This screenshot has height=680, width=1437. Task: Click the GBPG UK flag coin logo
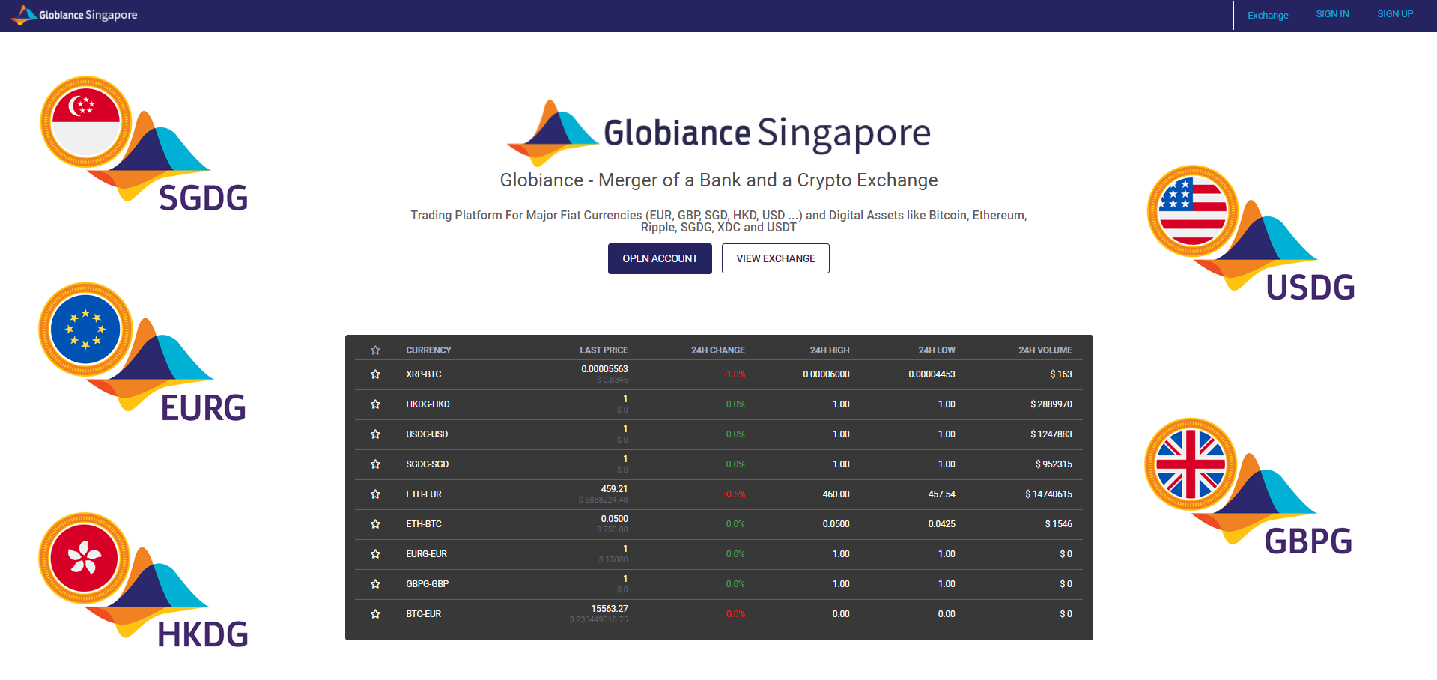coord(1248,487)
